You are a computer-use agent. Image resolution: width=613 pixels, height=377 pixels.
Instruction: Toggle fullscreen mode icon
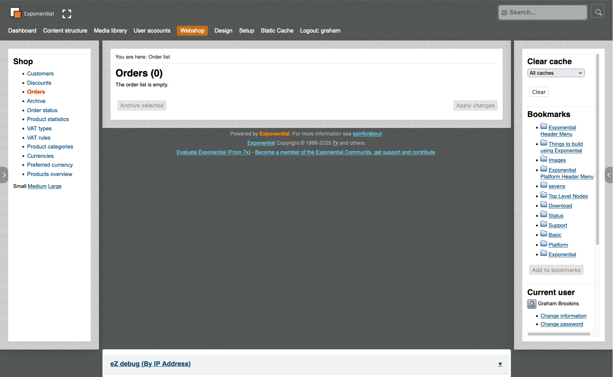click(x=67, y=14)
